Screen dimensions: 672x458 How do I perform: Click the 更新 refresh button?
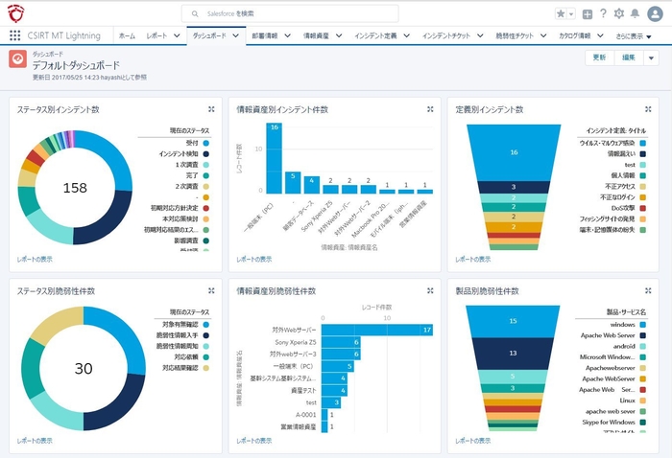[599, 57]
